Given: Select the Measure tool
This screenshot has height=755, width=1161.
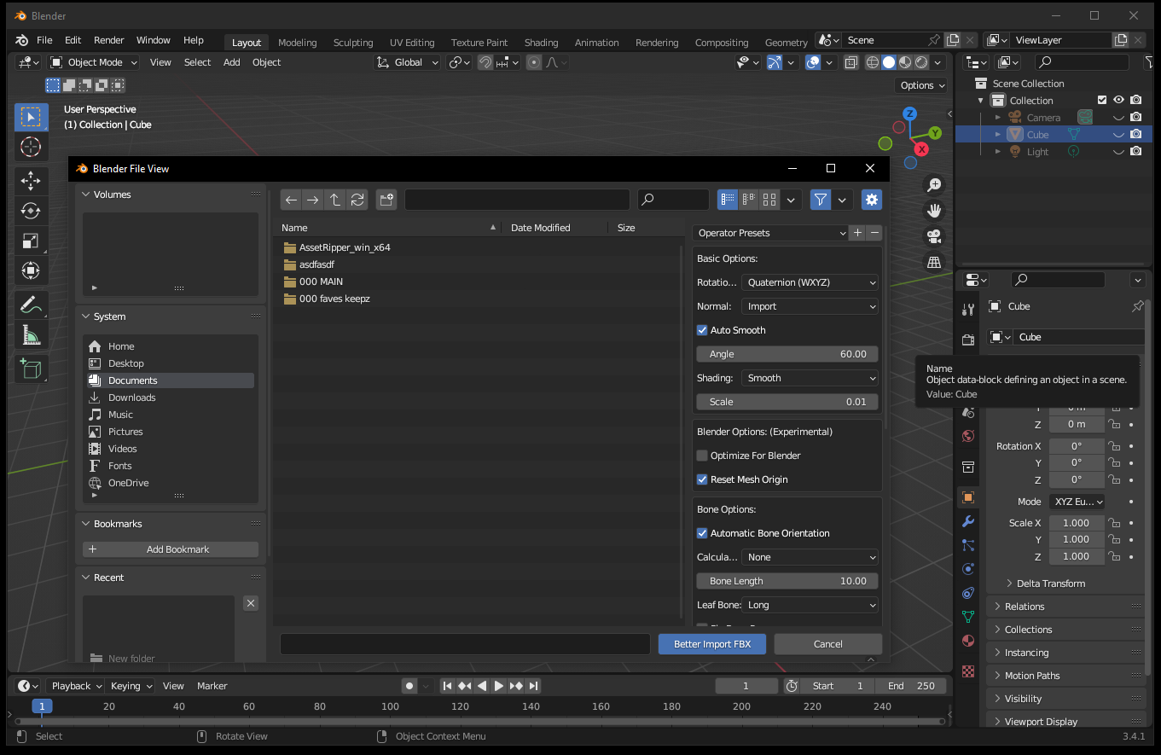Looking at the screenshot, I should [31, 335].
